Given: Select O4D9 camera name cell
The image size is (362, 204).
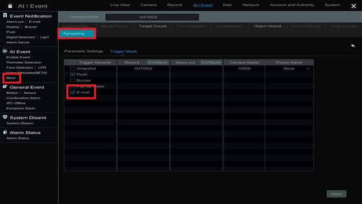Looking at the screenshot, I should (x=244, y=69).
